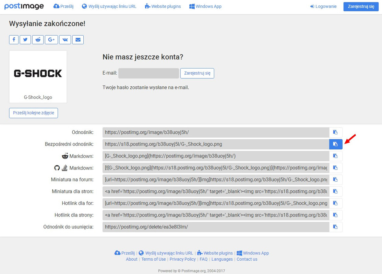Copy the Miniatura dla stron code

(x=336, y=191)
